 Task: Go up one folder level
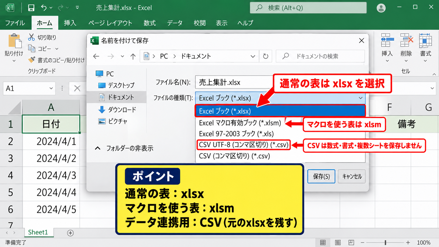(133, 56)
